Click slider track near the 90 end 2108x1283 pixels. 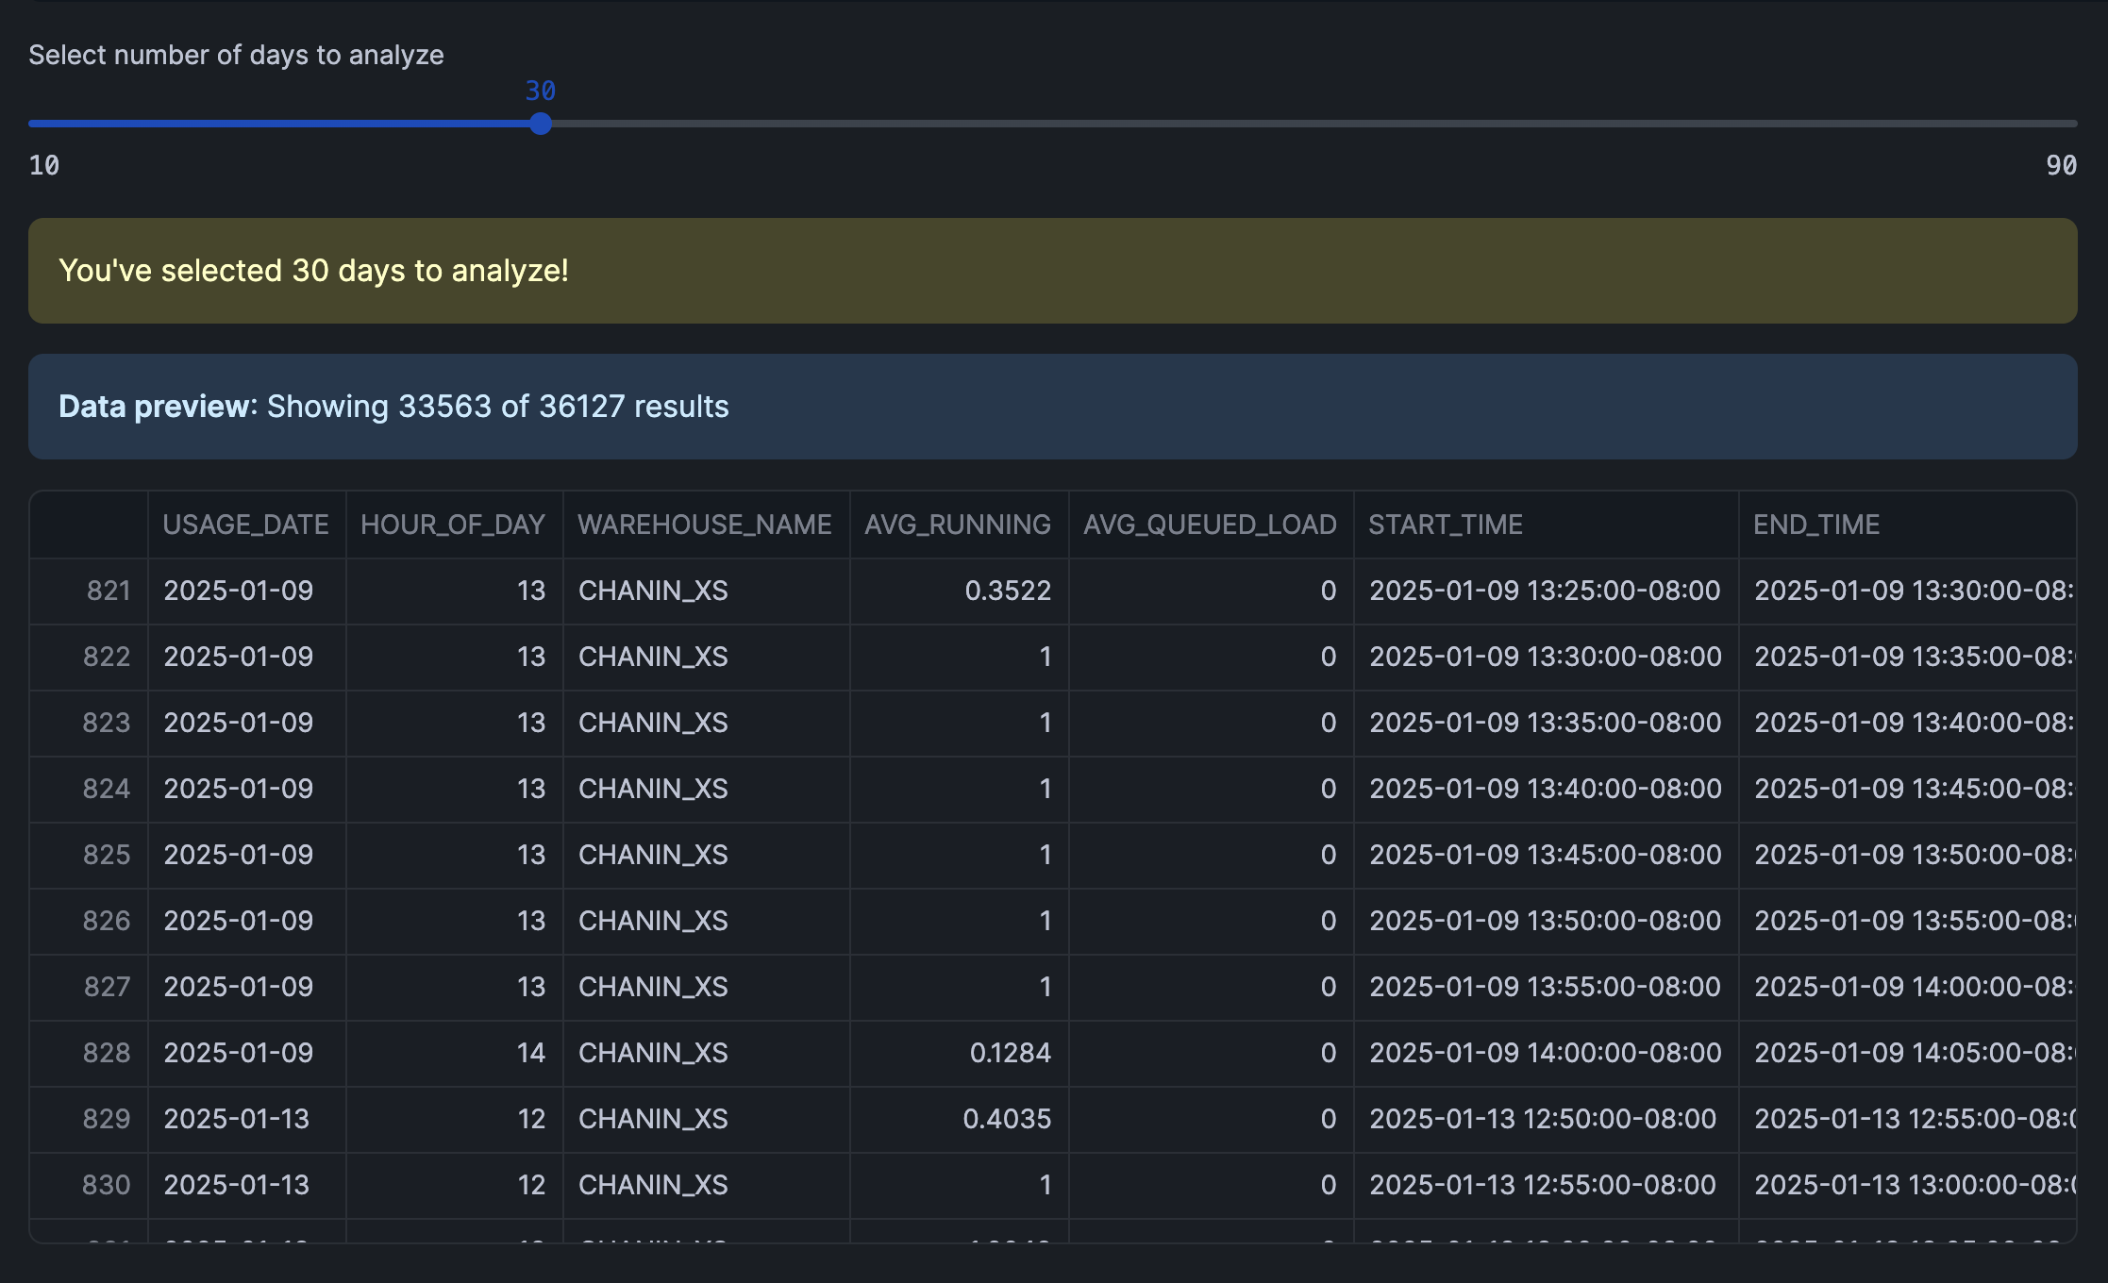tap(2029, 124)
